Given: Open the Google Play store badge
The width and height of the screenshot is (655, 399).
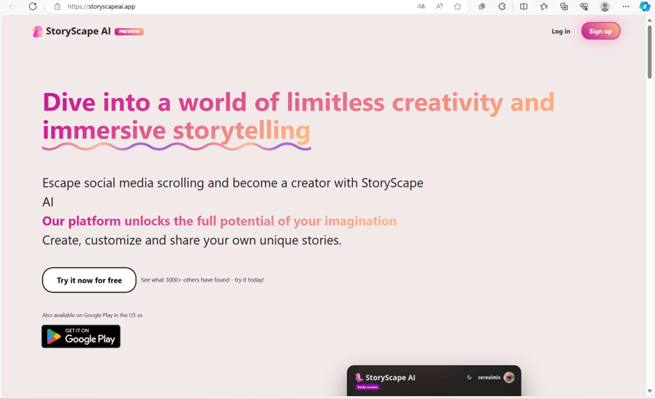Looking at the screenshot, I should (x=81, y=336).
